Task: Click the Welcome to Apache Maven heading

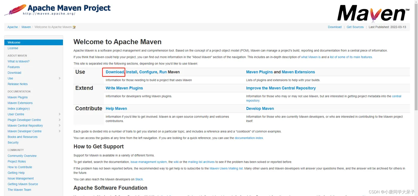Action: [x=117, y=42]
